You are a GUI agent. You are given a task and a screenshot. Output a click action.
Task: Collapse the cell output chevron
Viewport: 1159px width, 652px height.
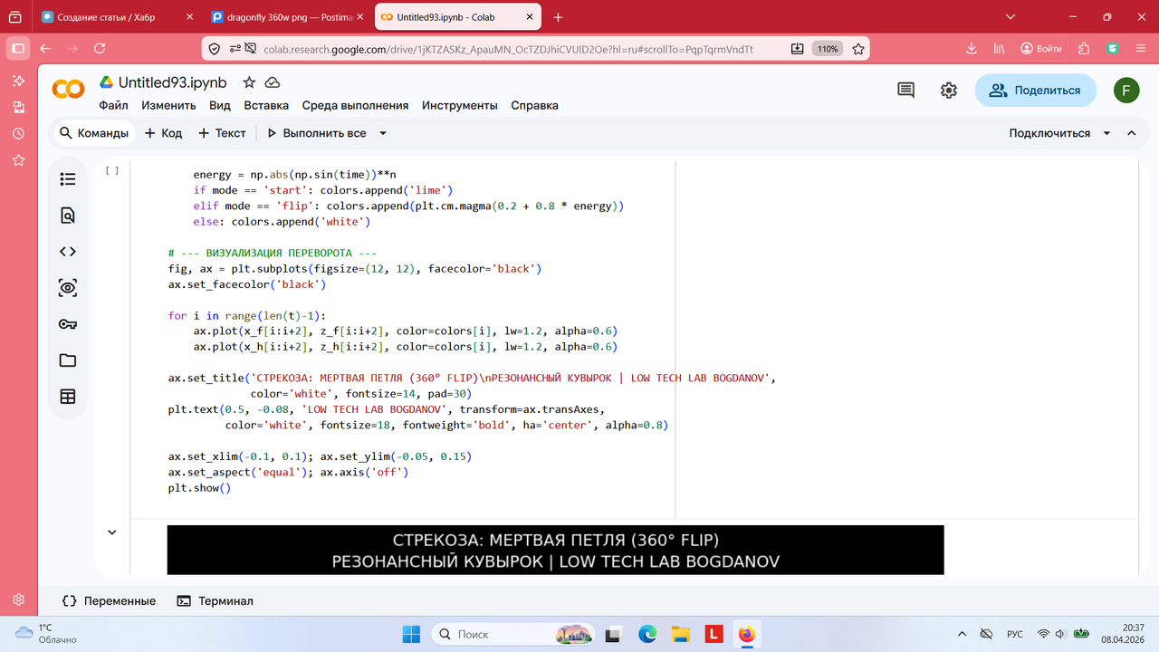[112, 532]
